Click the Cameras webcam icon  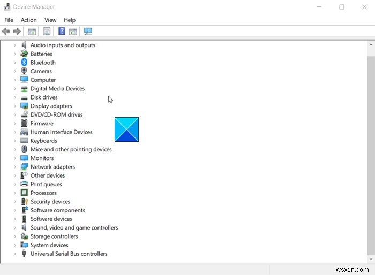pyautogui.click(x=24, y=71)
